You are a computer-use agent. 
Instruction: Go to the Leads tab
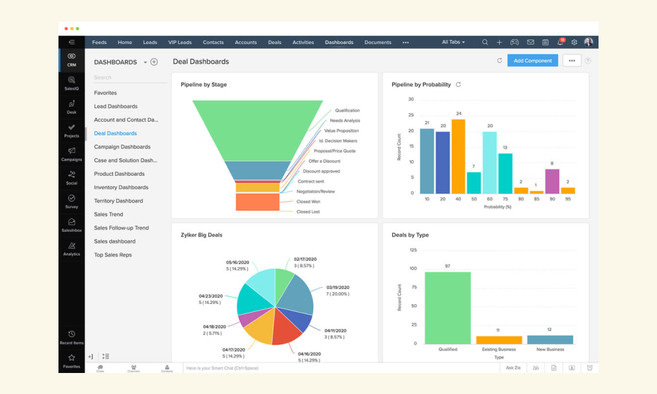point(150,42)
